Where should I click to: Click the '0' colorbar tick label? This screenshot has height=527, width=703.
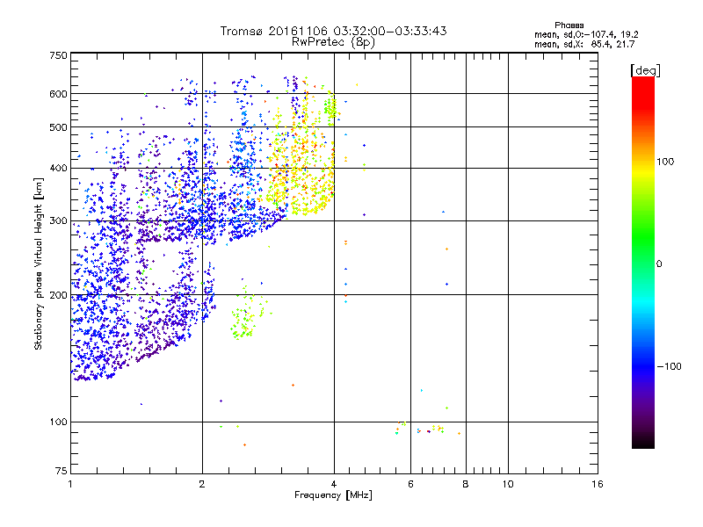(658, 264)
